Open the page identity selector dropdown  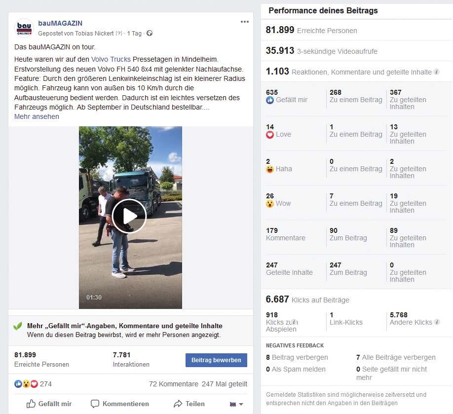point(236,404)
